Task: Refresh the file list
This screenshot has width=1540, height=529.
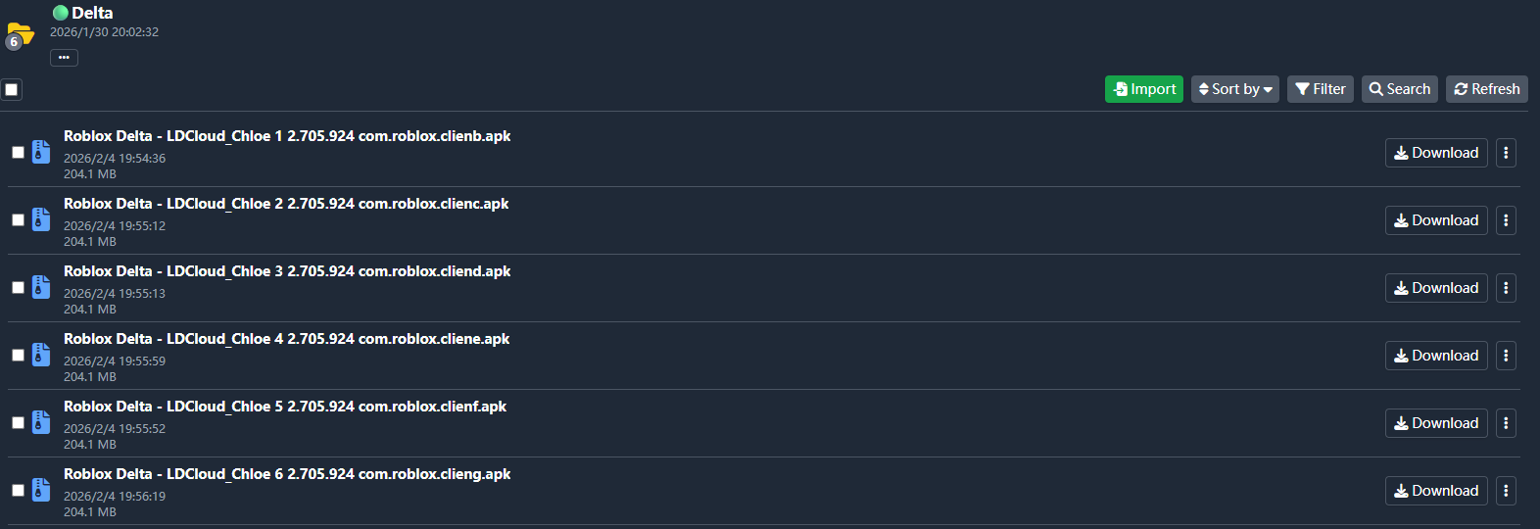Action: point(1486,89)
